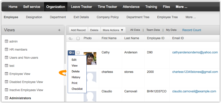
Task: Click the admin view list icon
Action: click(6, 41)
